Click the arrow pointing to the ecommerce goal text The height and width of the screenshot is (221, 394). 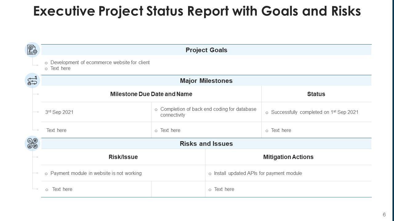point(36,65)
